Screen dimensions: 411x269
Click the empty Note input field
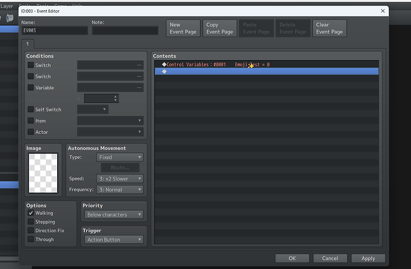(125, 30)
